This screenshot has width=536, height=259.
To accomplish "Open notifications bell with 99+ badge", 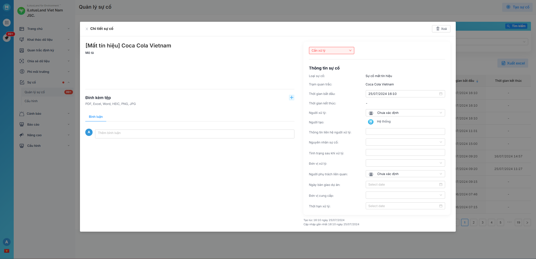I will click(x=7, y=38).
